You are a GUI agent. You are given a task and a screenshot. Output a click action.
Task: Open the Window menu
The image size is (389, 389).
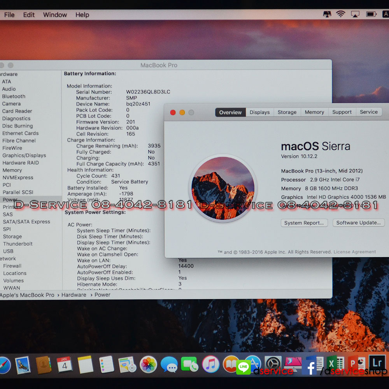tap(55, 15)
